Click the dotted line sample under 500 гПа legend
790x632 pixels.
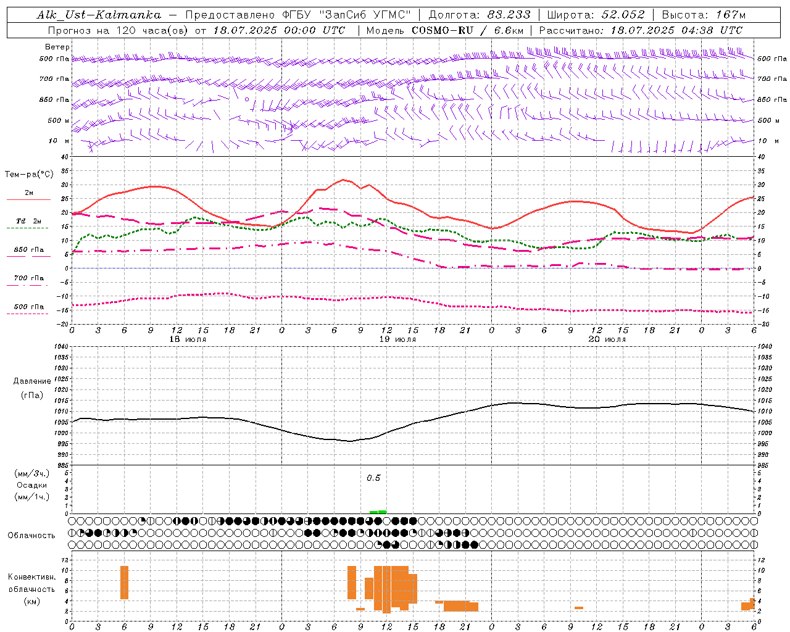click(x=27, y=314)
